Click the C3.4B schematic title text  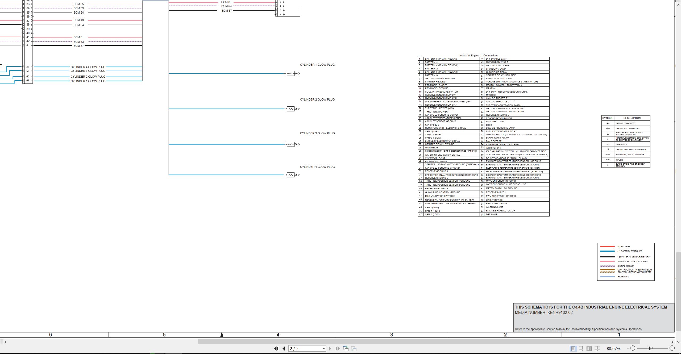click(591, 307)
